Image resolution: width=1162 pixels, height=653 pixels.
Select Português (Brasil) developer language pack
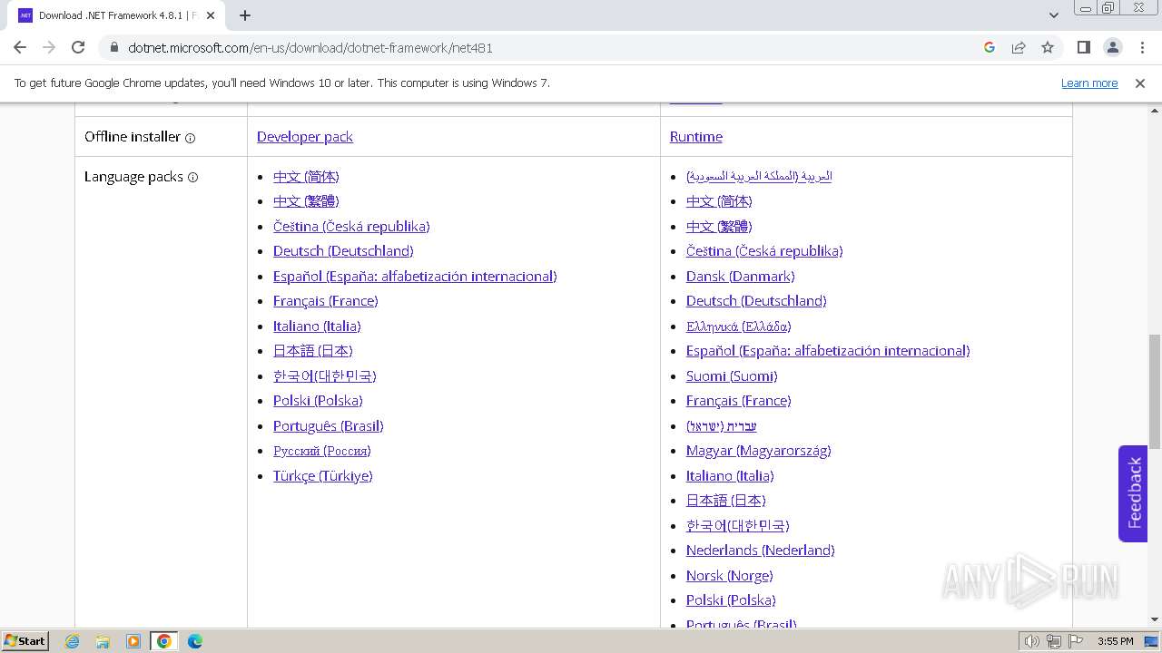pyautogui.click(x=329, y=425)
